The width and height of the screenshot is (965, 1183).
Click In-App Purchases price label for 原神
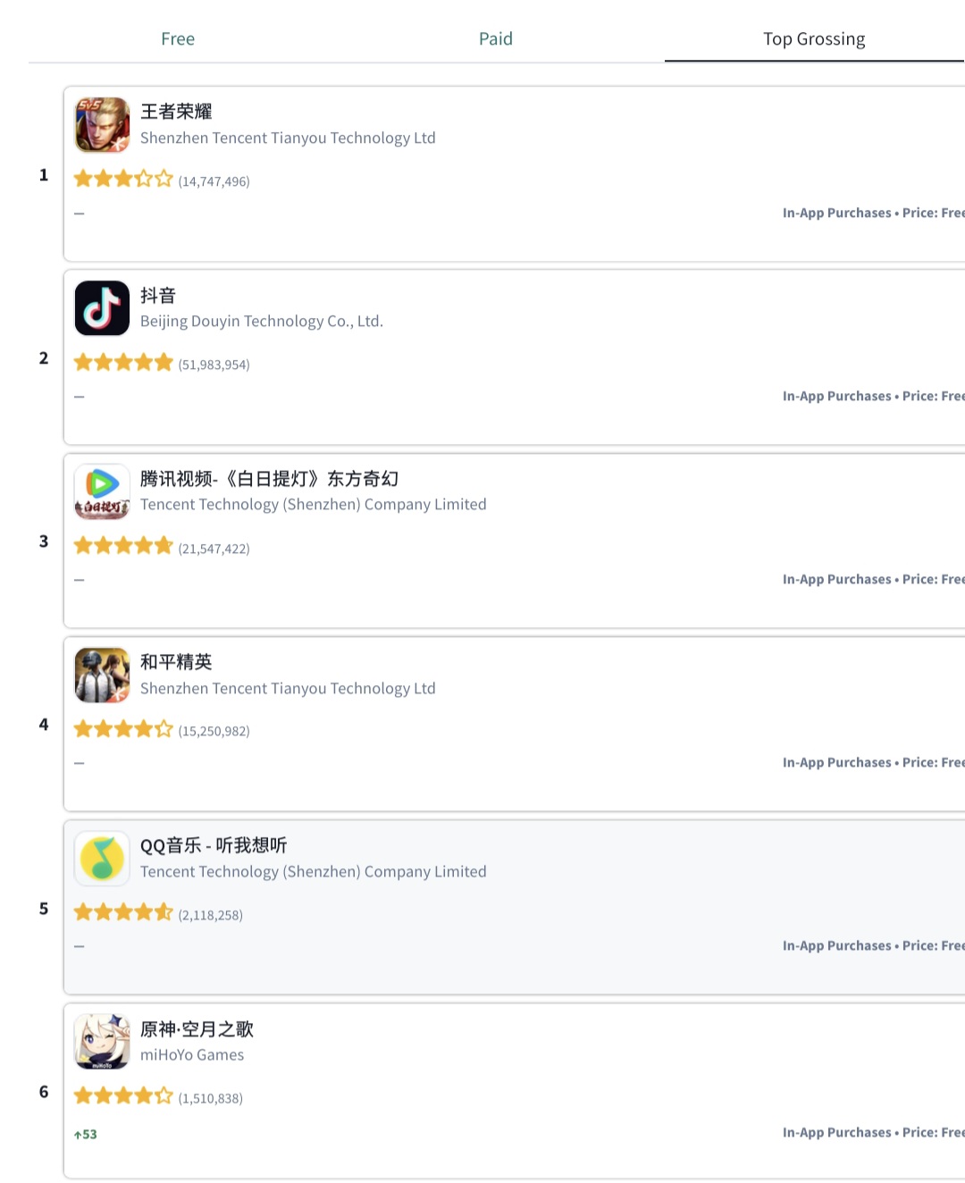coord(873,1132)
